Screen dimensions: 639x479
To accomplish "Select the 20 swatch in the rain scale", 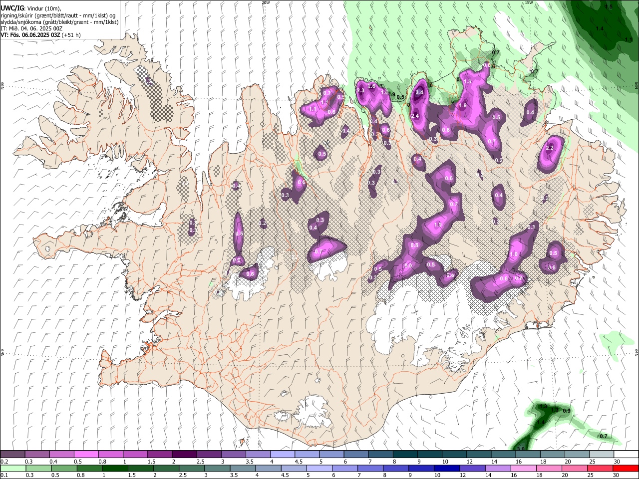I will tap(574, 468).
